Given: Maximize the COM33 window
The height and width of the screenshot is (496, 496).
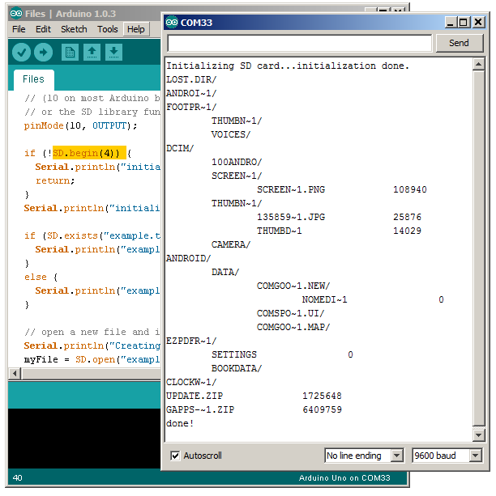Looking at the screenshot, I should click(464, 22).
